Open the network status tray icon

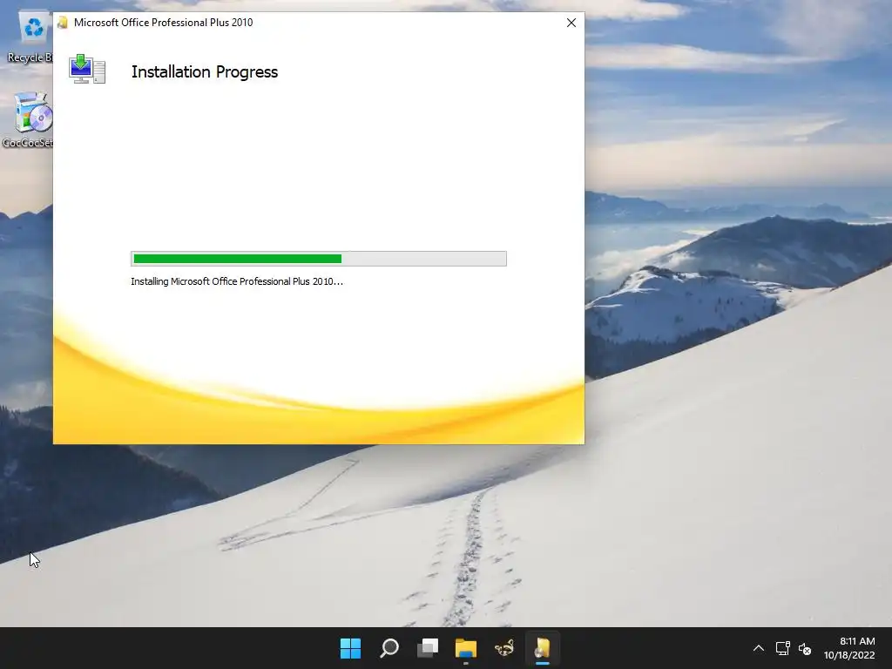[x=782, y=648]
